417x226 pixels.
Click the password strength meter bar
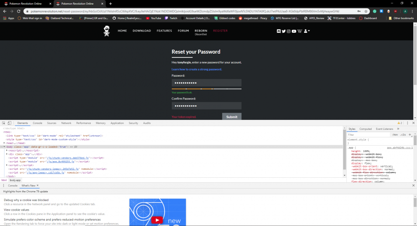click(x=206, y=89)
